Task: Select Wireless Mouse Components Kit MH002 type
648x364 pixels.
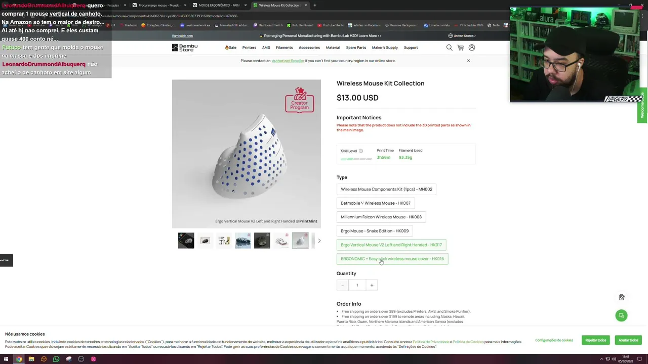Action: [386, 189]
